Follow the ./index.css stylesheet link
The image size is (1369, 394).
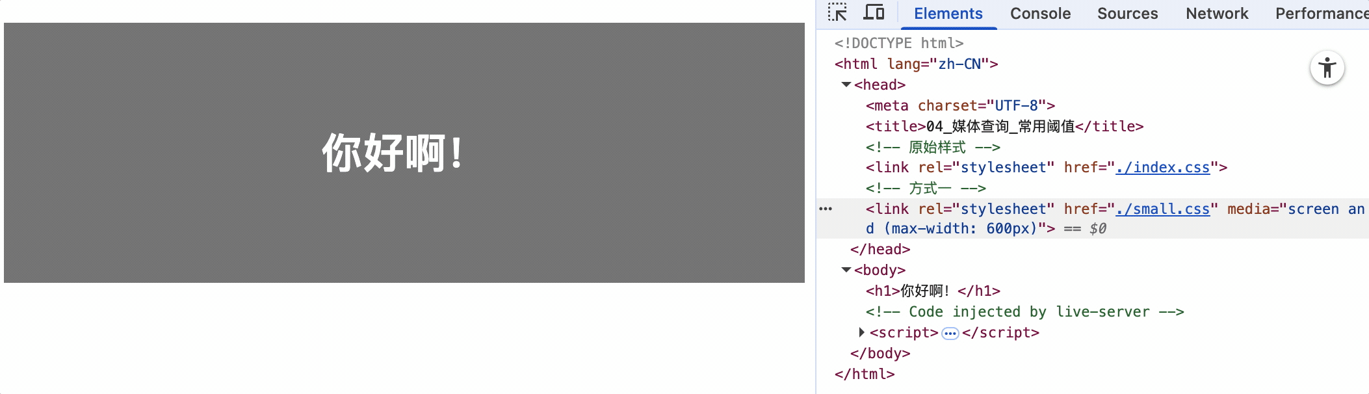click(1162, 168)
